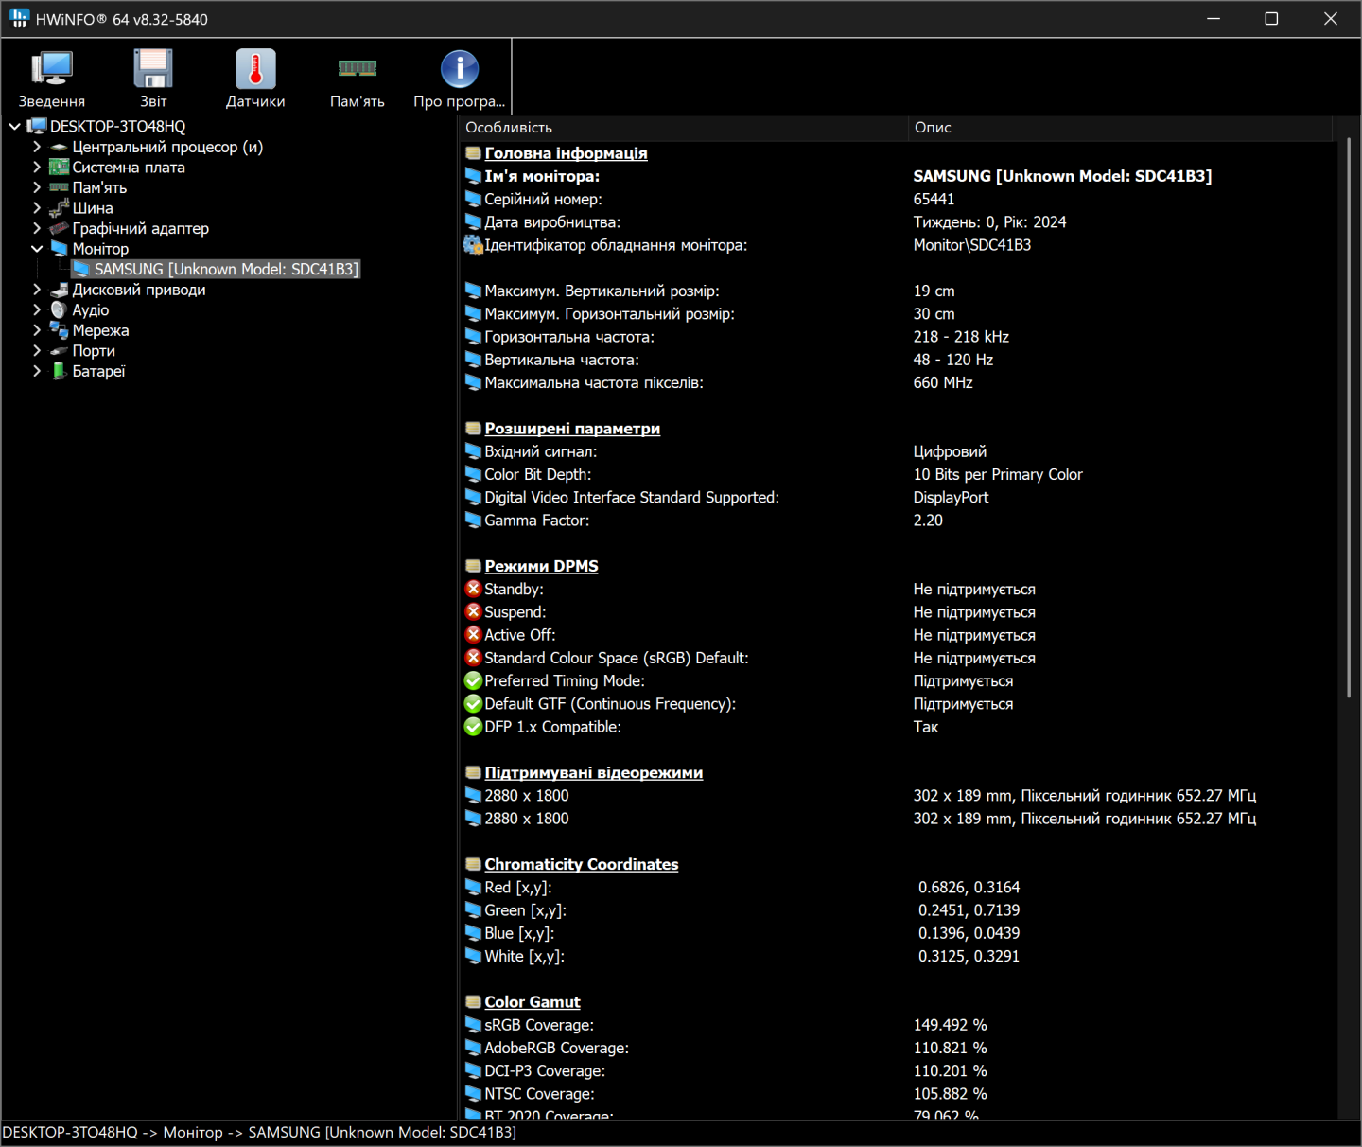
Task: Open the Про програму info icon
Action: [460, 68]
